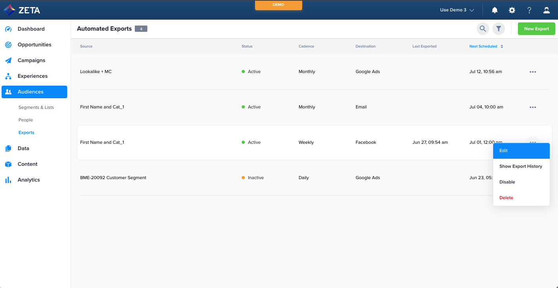The image size is (558, 288).
Task: Go to Segments & Lists
Action: pos(36,107)
